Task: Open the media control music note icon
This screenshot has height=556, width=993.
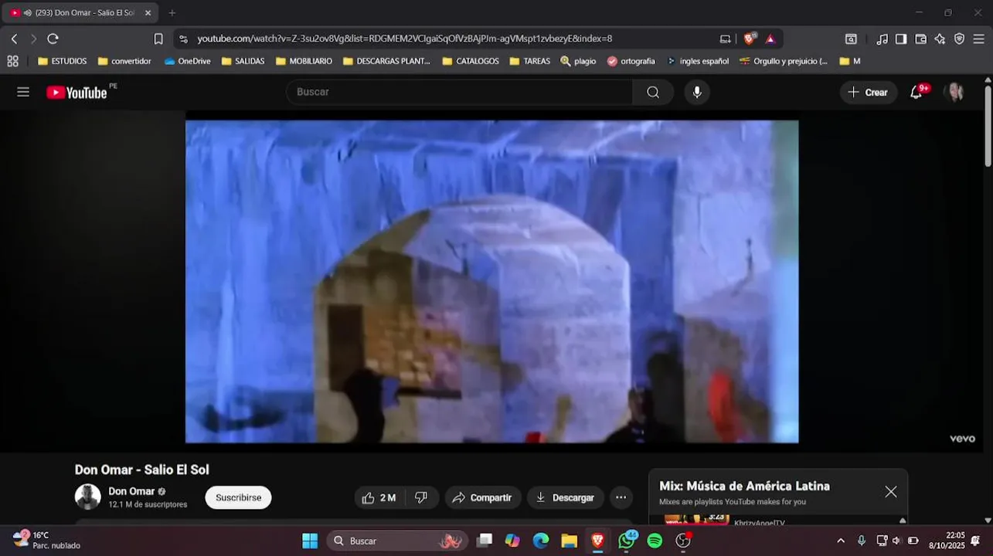Action: point(882,39)
